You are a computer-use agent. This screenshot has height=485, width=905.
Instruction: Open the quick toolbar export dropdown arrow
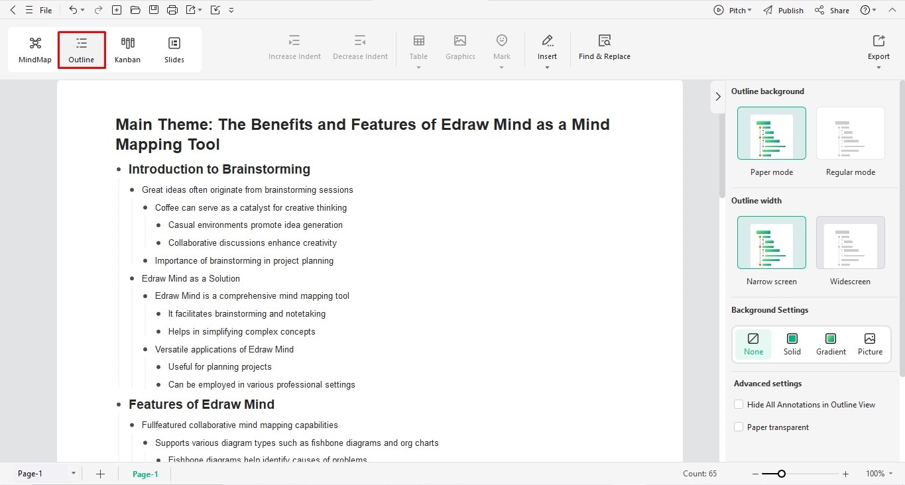pyautogui.click(x=200, y=11)
